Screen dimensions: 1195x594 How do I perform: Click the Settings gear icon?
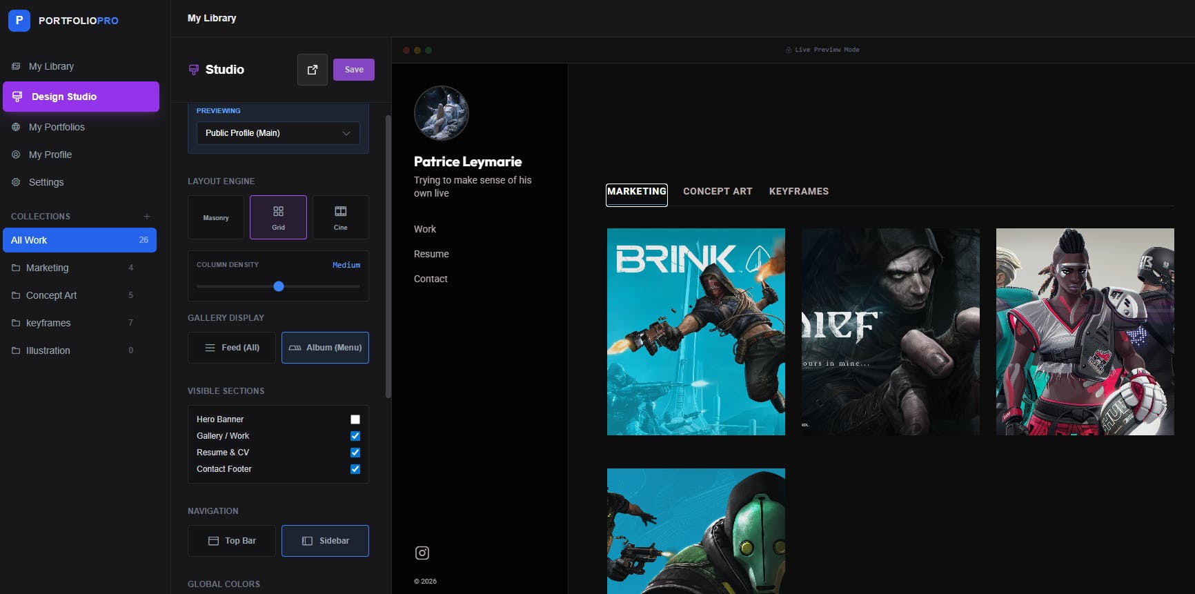16,182
